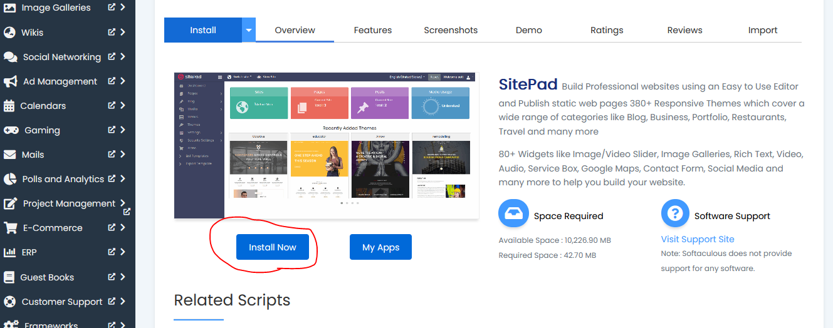Click the Polls and Analytics pie chart icon
Screen dimensions: 833x328
9,179
